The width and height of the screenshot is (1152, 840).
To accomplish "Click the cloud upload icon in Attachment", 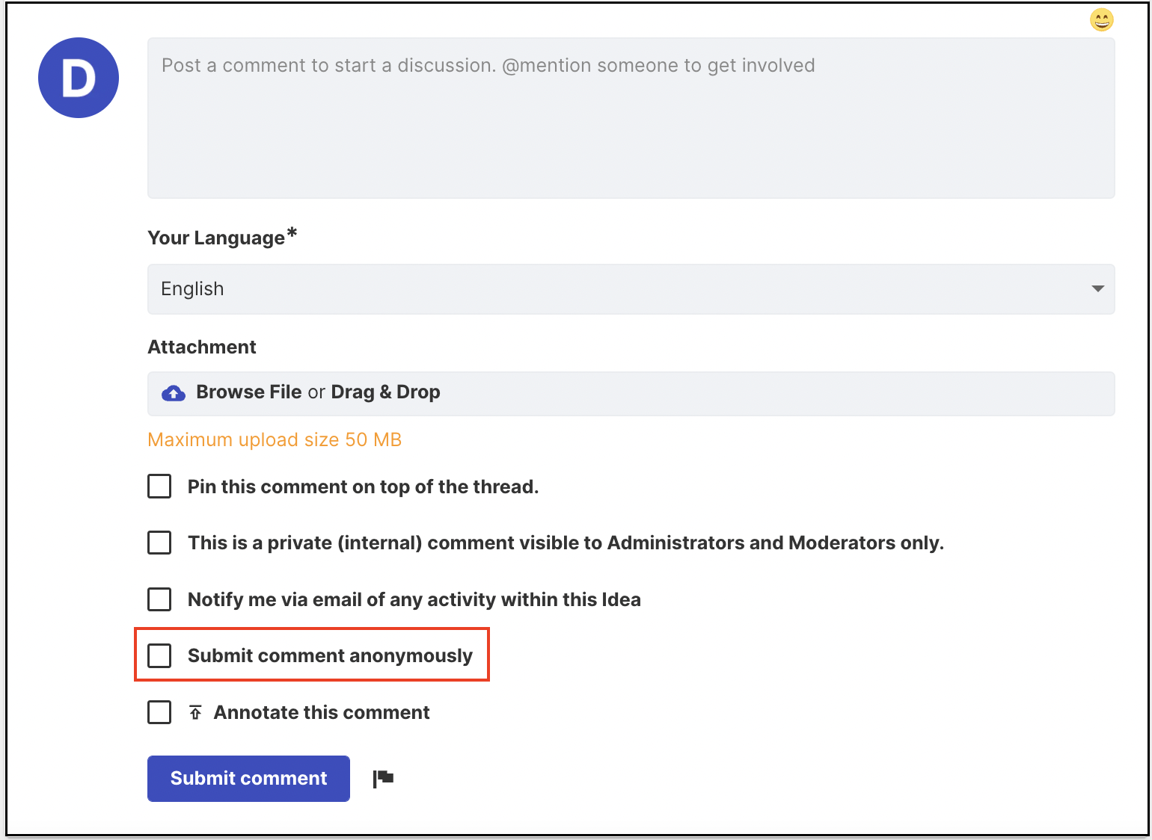I will click(174, 393).
